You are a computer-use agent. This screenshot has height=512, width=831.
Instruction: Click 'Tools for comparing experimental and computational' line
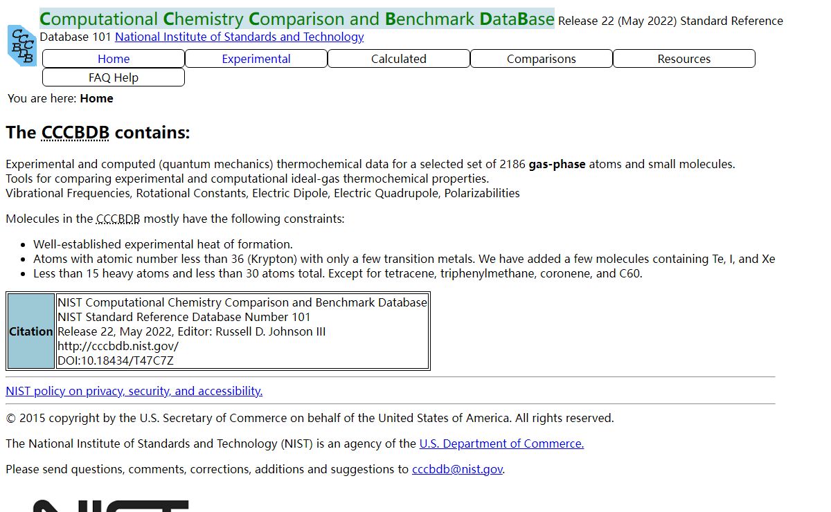pyautogui.click(x=247, y=179)
